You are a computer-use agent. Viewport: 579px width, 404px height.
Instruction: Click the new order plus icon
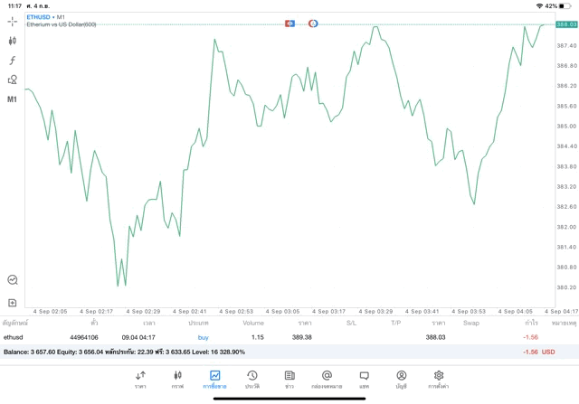coord(13,303)
